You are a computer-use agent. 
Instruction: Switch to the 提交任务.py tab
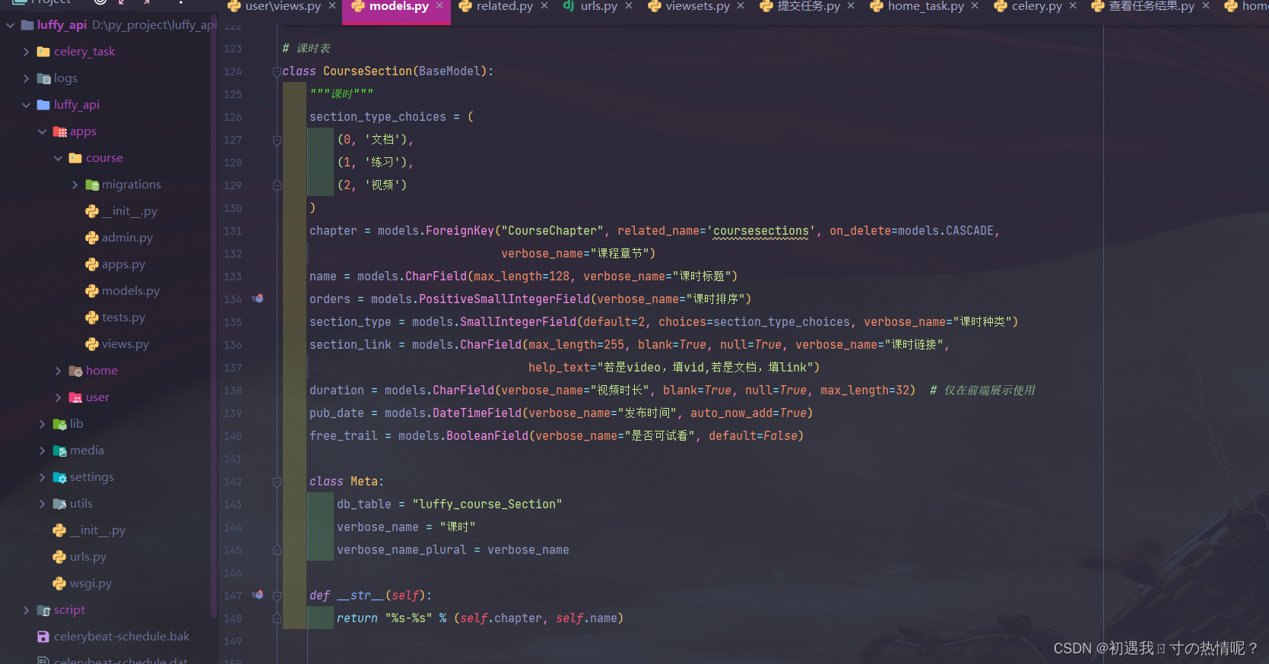point(808,6)
